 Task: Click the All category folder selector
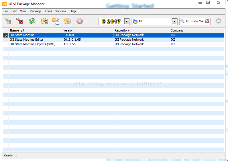point(154,21)
